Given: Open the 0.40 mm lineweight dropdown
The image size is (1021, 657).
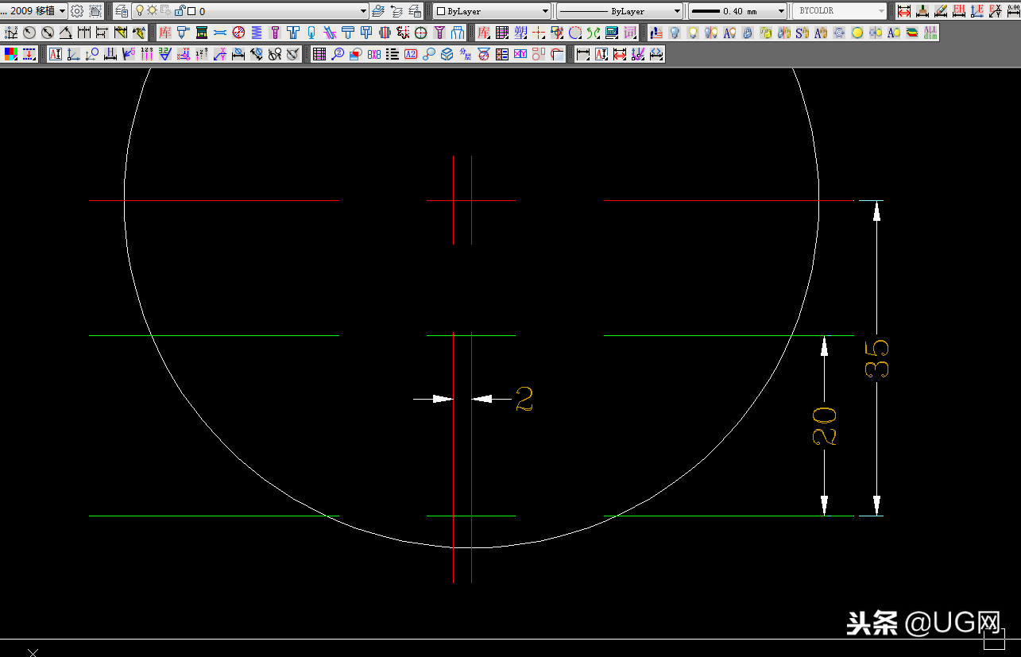Looking at the screenshot, I should tap(781, 11).
